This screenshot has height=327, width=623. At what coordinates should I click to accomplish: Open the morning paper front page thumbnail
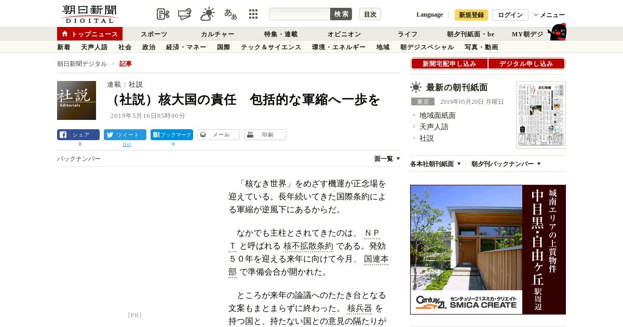541,115
